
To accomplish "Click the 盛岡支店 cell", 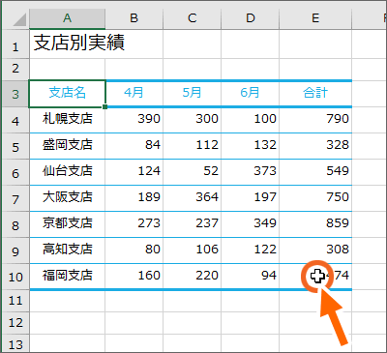I will (68, 146).
